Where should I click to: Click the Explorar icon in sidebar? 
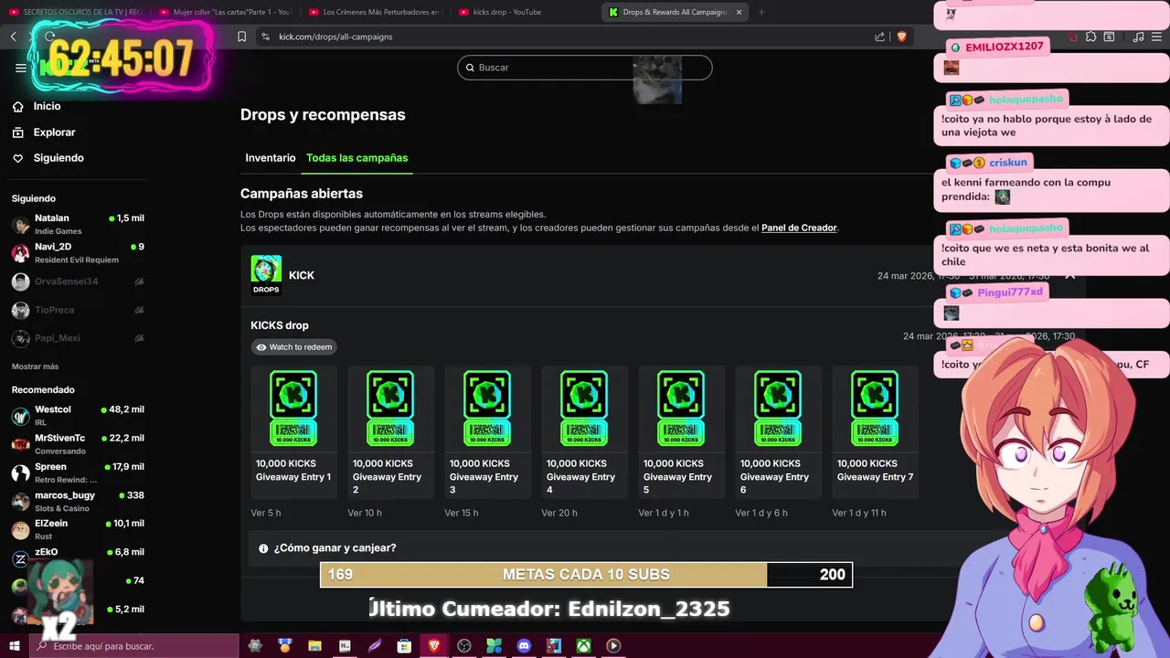tap(17, 133)
